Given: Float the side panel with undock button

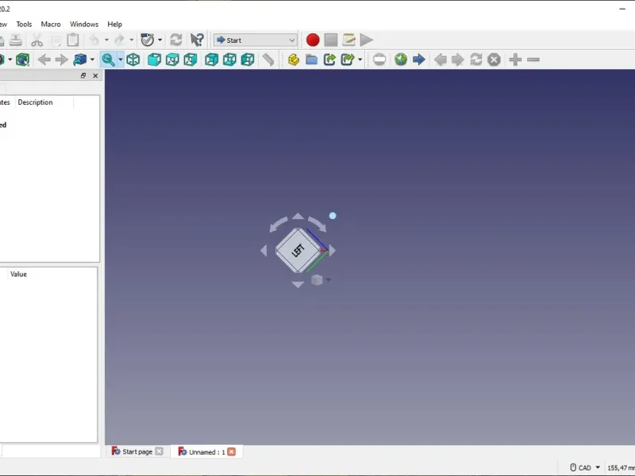Looking at the screenshot, I should [x=83, y=75].
